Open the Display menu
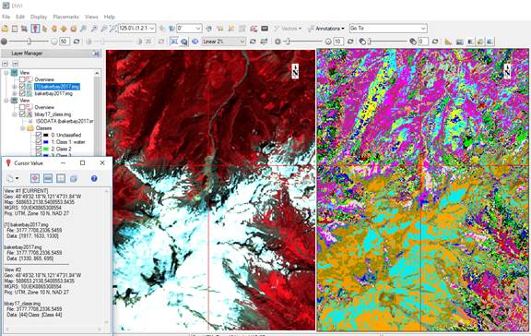Viewport: 531px width, 336px height. click(x=39, y=17)
